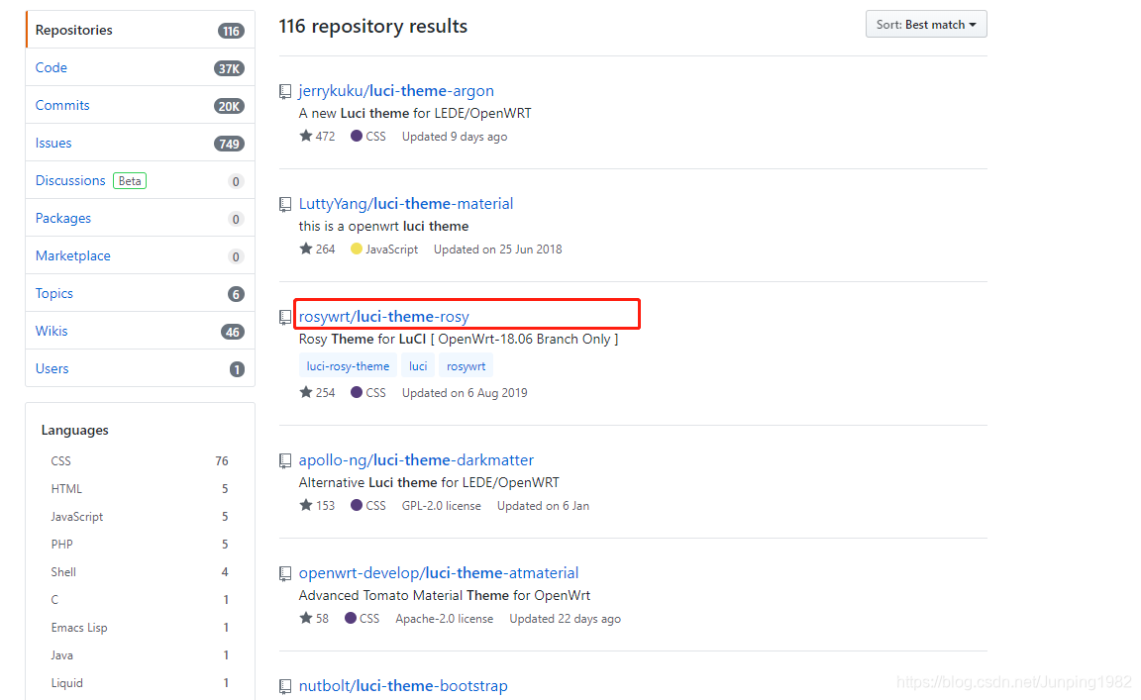Show Topics search results

[141, 293]
